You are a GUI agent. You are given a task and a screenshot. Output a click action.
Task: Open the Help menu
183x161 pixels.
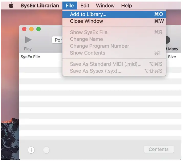coord(126,5)
